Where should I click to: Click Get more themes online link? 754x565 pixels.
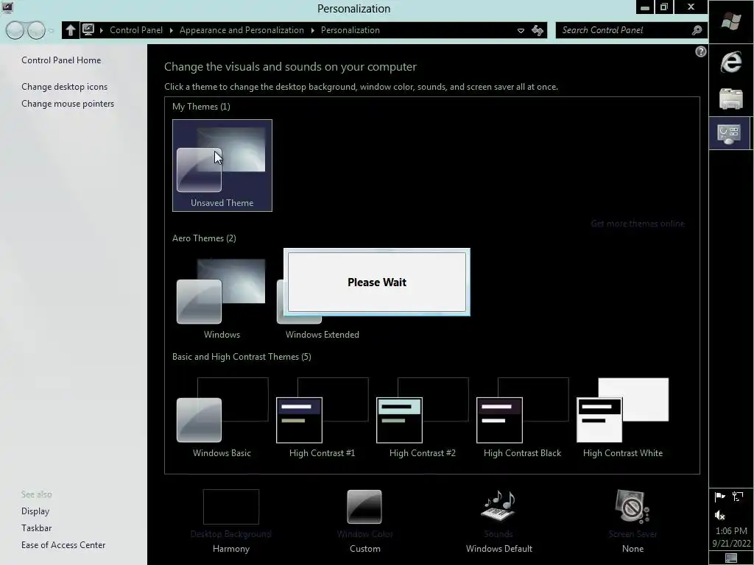[x=637, y=224]
